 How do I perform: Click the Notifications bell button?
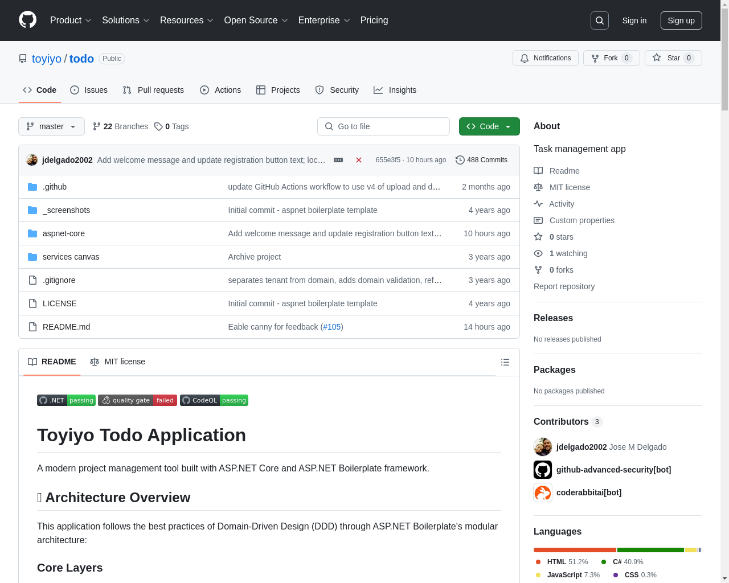pos(546,58)
